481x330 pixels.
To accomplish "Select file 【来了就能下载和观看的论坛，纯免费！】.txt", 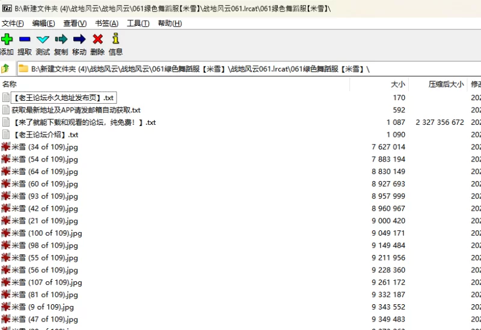I will (x=84, y=122).
